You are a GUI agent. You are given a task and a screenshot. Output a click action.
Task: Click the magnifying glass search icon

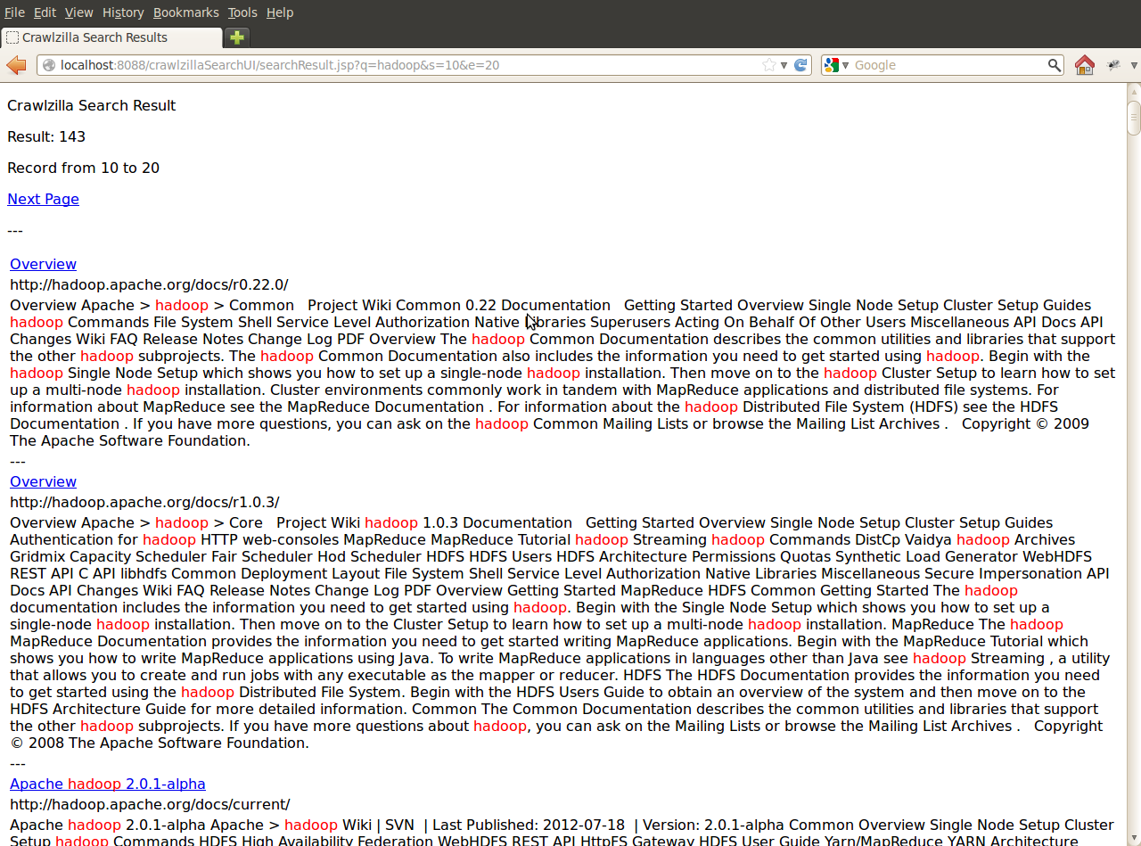(x=1055, y=65)
